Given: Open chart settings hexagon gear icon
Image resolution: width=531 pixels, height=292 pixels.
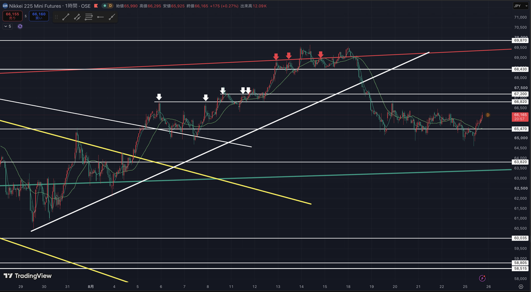Looking at the screenshot, I should (x=521, y=287).
